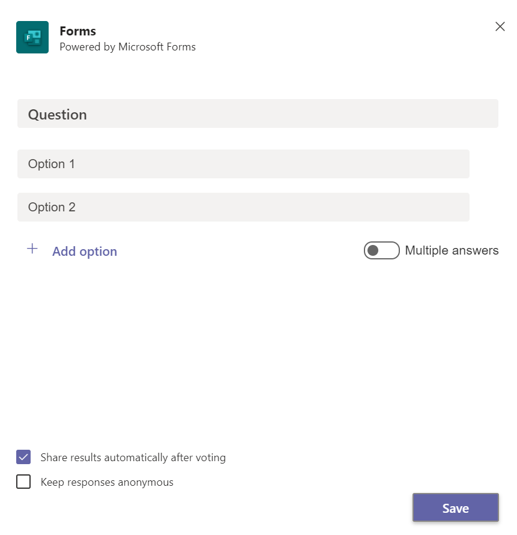
Task: Focus the Question text field
Action: 258,113
